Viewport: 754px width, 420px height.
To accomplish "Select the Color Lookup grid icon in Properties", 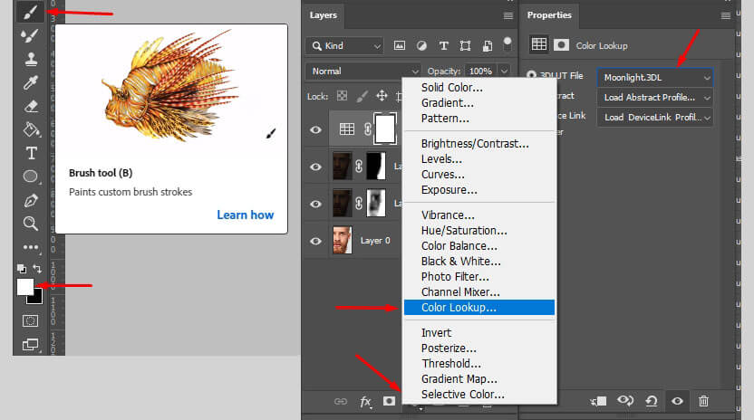I will [x=538, y=44].
